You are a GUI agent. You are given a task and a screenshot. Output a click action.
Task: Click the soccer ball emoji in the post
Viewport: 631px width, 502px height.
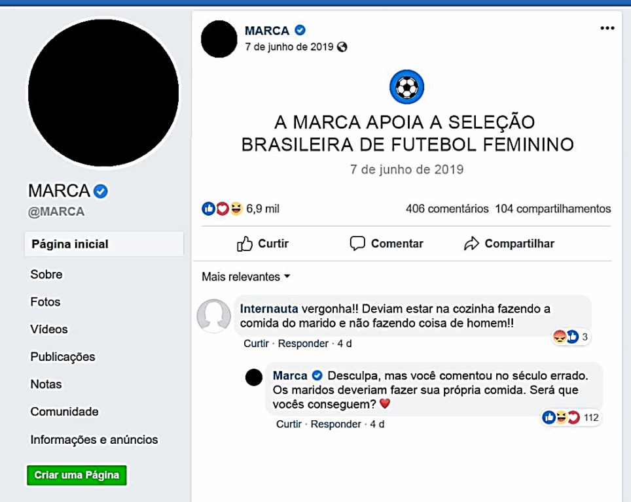[x=407, y=86]
